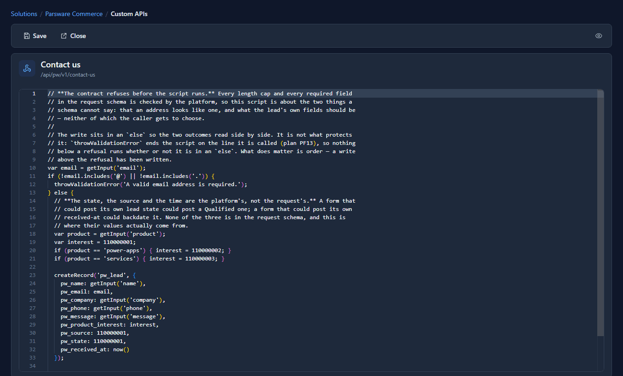Click the throwValidationError call on line 12
Screen dimensions: 623x376
pyautogui.click(x=151, y=184)
